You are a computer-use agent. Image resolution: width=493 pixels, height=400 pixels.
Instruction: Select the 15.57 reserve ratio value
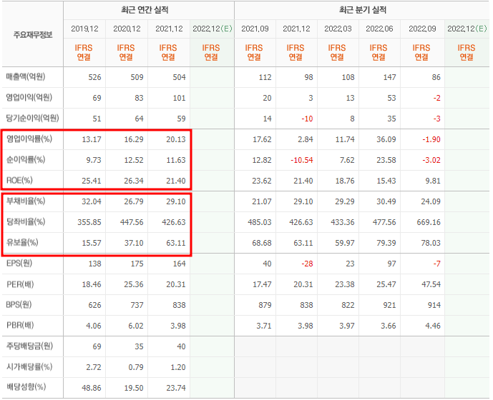pos(92,243)
